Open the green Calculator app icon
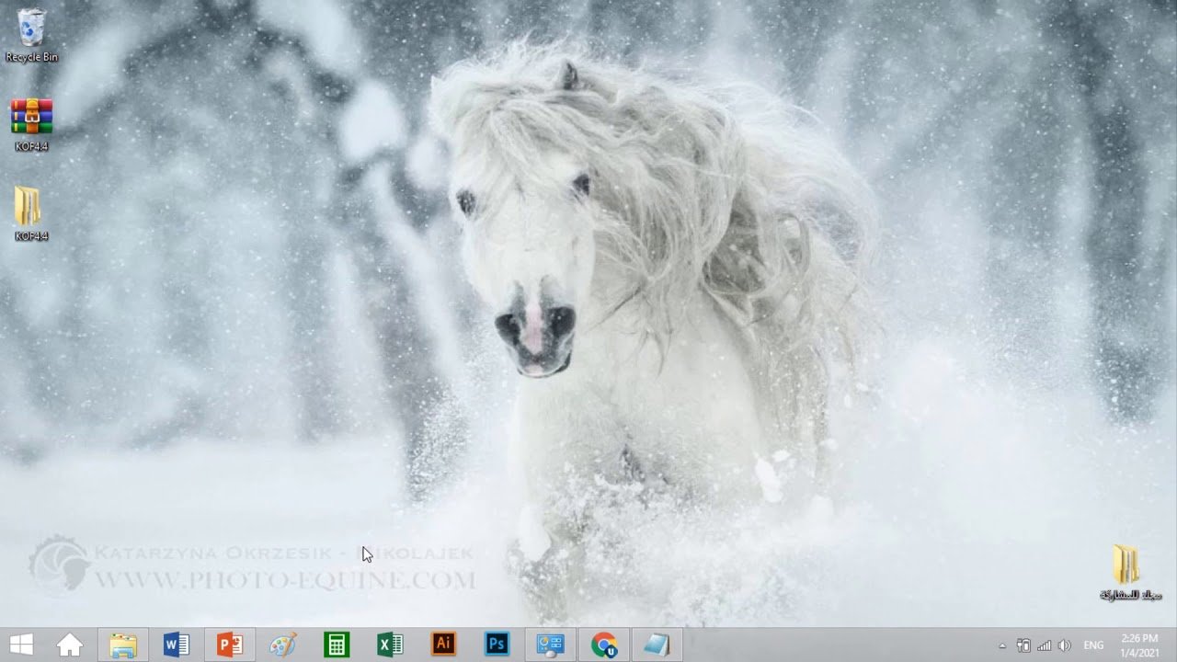1177x662 pixels. pos(337,645)
